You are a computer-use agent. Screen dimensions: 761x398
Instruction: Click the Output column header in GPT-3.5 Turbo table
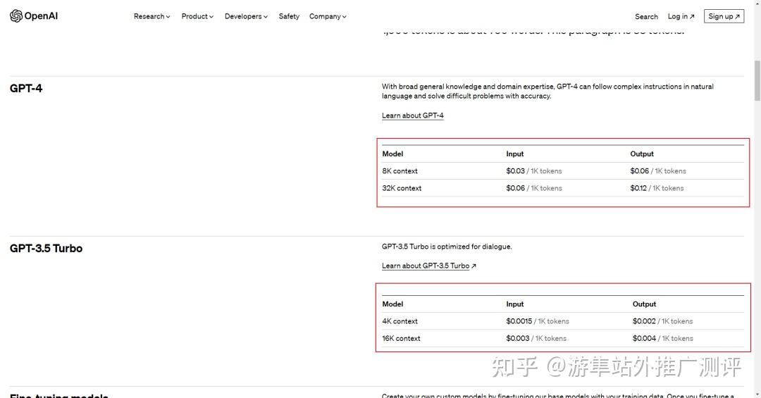pos(645,304)
